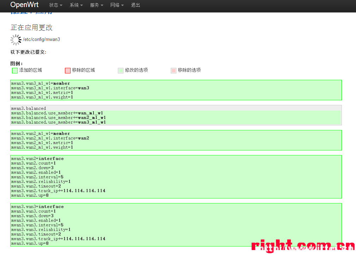Image resolution: width=356 pixels, height=255 pixels.
Task: Open the 状态 dropdown menu
Action: pyautogui.click(x=56, y=5)
